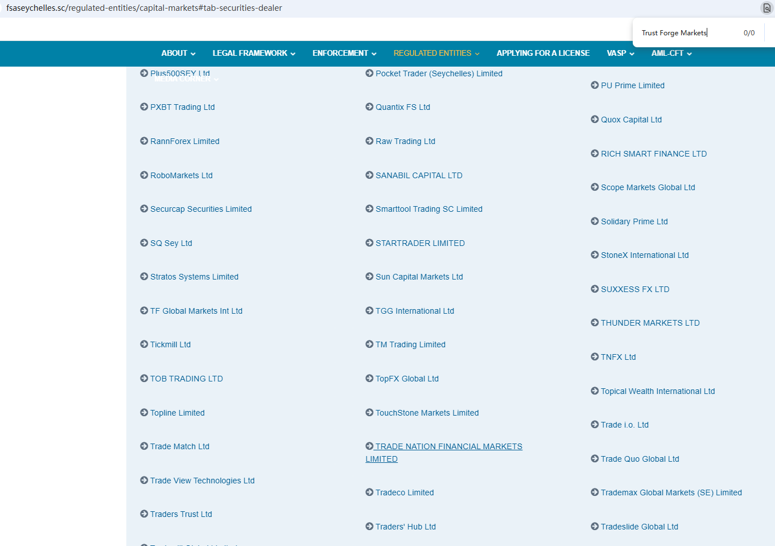Click arrow icon beside Topline Limited
775x546 pixels.
click(144, 412)
